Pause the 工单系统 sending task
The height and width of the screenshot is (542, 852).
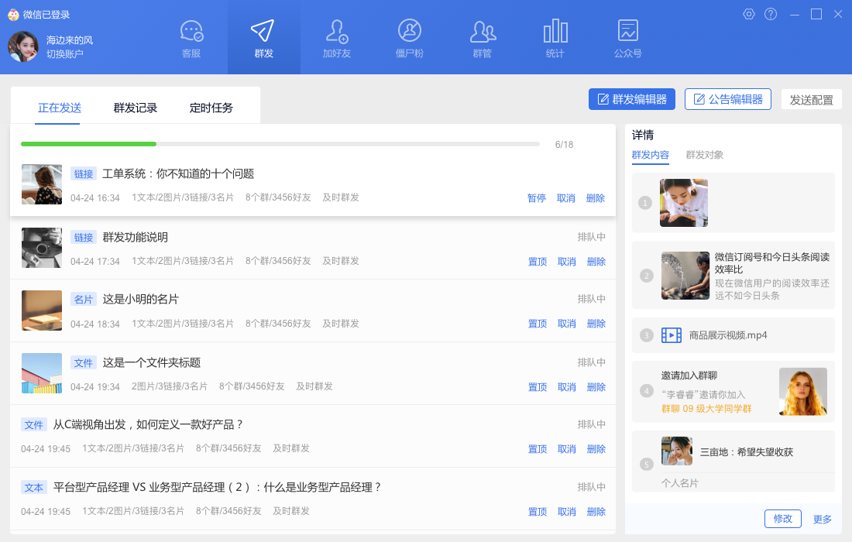click(x=537, y=198)
